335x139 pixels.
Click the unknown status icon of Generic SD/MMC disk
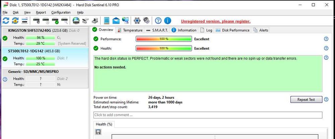click(5, 79)
